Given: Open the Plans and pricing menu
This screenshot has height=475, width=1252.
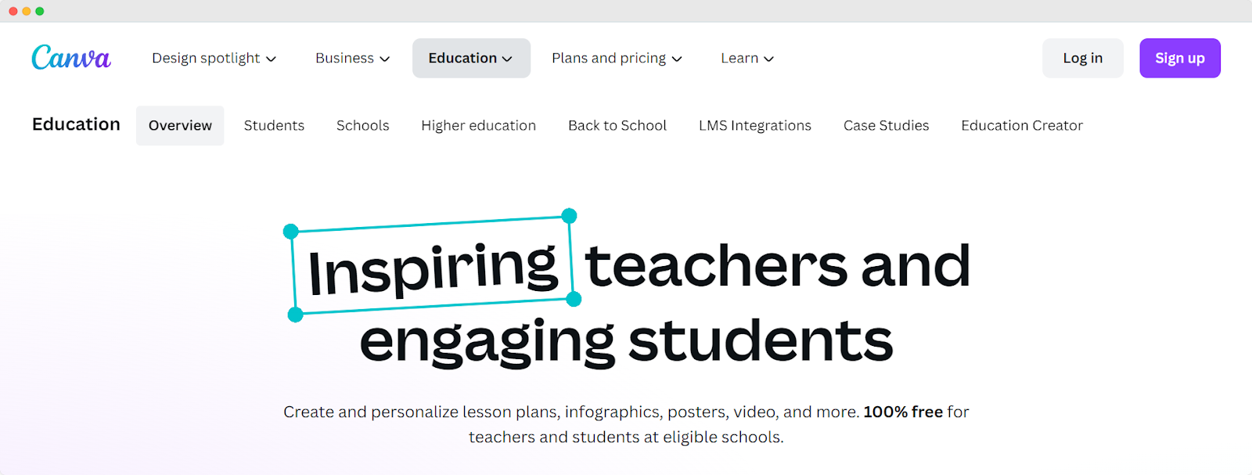Looking at the screenshot, I should (617, 58).
